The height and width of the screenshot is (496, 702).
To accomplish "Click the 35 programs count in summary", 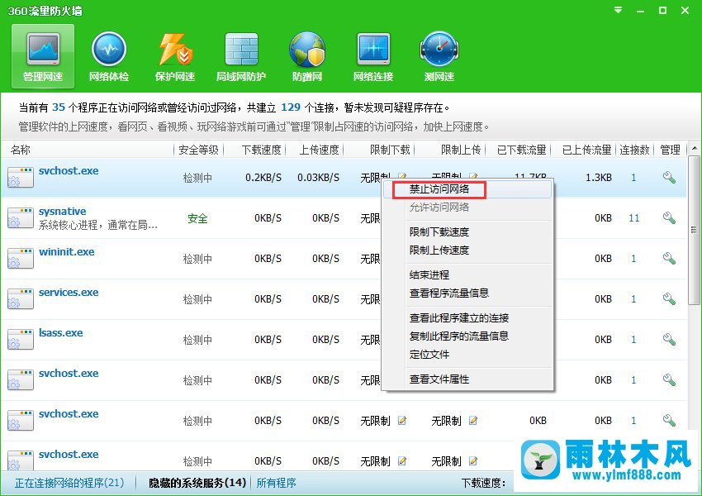I will pyautogui.click(x=59, y=107).
